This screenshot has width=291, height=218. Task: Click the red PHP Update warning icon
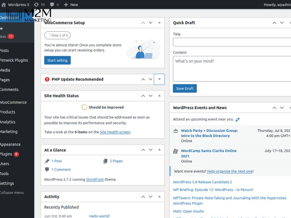pos(47,79)
